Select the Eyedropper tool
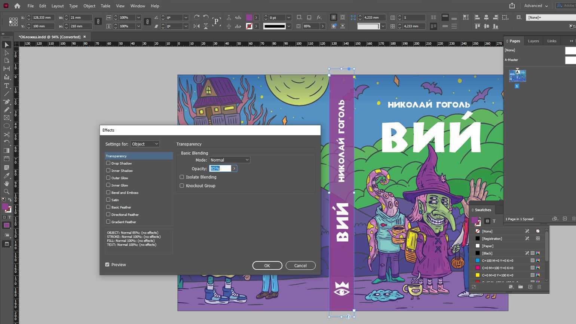The image size is (576, 324). (x=6, y=175)
